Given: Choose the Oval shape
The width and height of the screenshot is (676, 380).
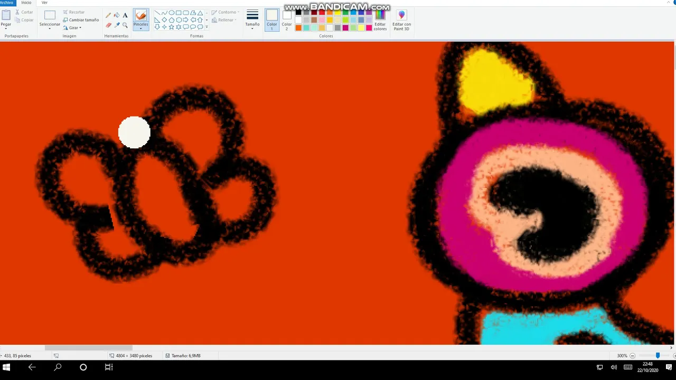Looking at the screenshot, I should point(172,13).
